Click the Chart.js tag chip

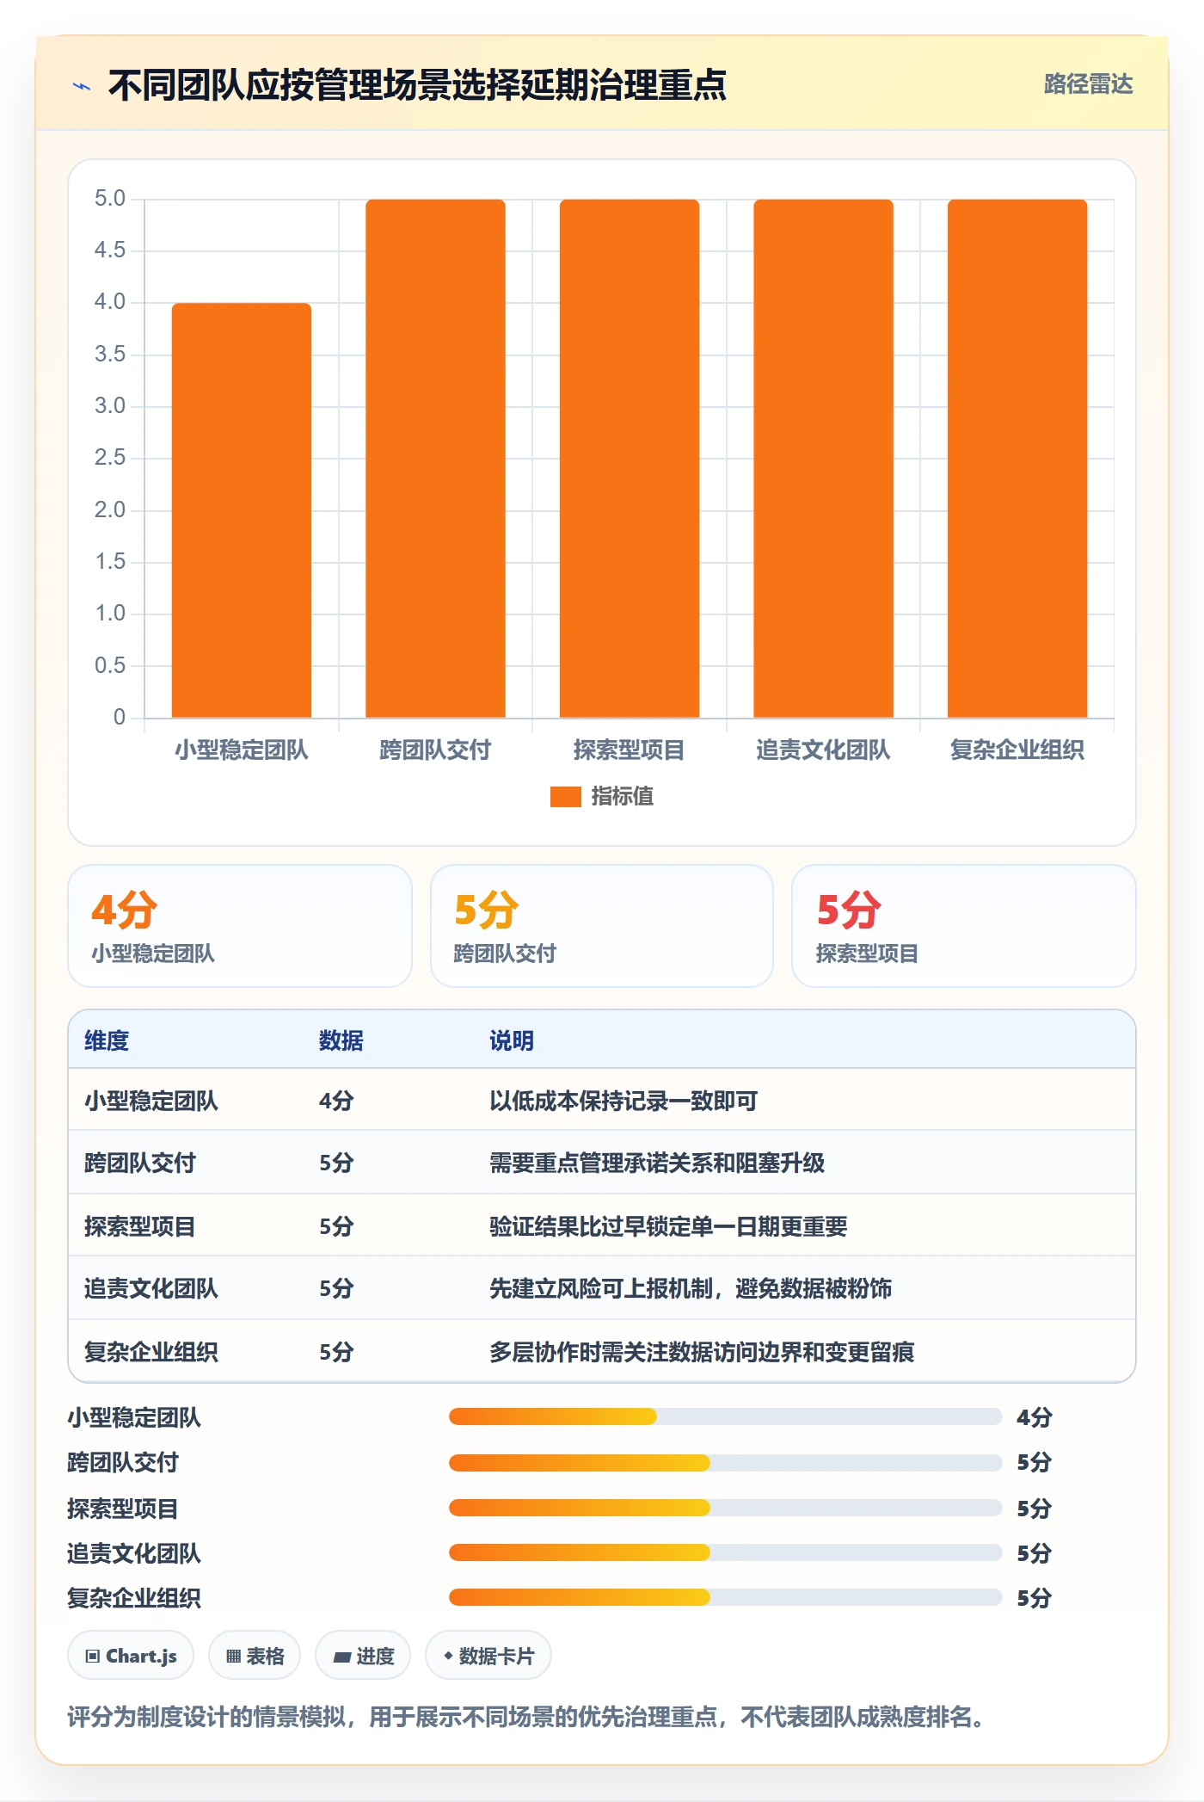[131, 1656]
